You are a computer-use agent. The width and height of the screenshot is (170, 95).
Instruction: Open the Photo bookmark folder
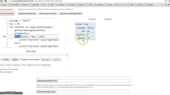click(24, 5)
